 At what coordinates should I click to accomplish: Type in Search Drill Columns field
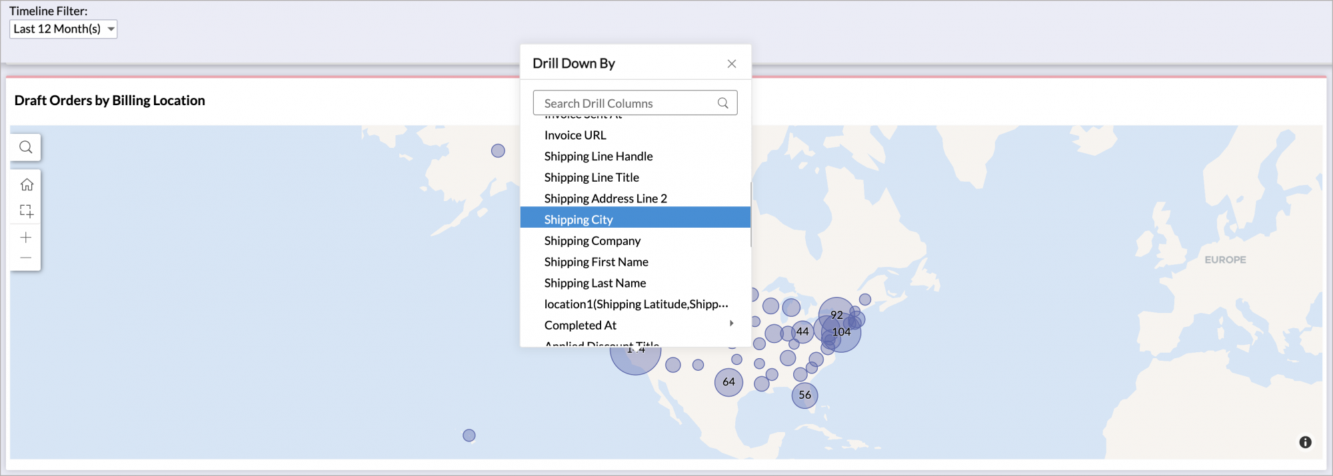(x=627, y=103)
